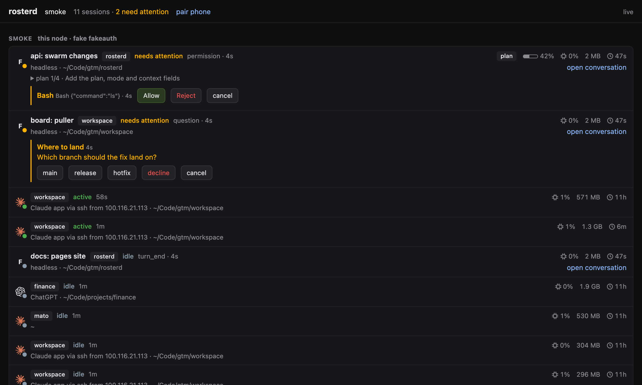
Task: Click CPU chip icon on mato row
Action: tap(555, 316)
